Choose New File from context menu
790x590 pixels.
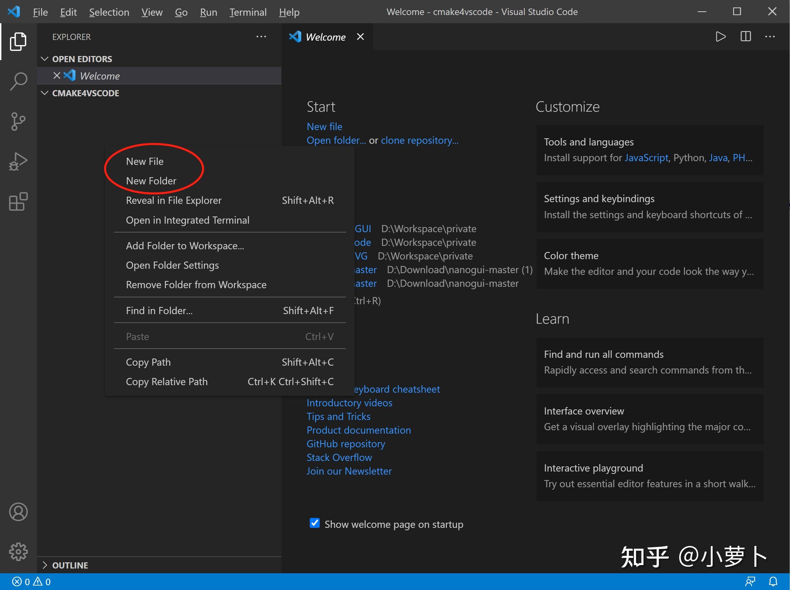(230, 161)
